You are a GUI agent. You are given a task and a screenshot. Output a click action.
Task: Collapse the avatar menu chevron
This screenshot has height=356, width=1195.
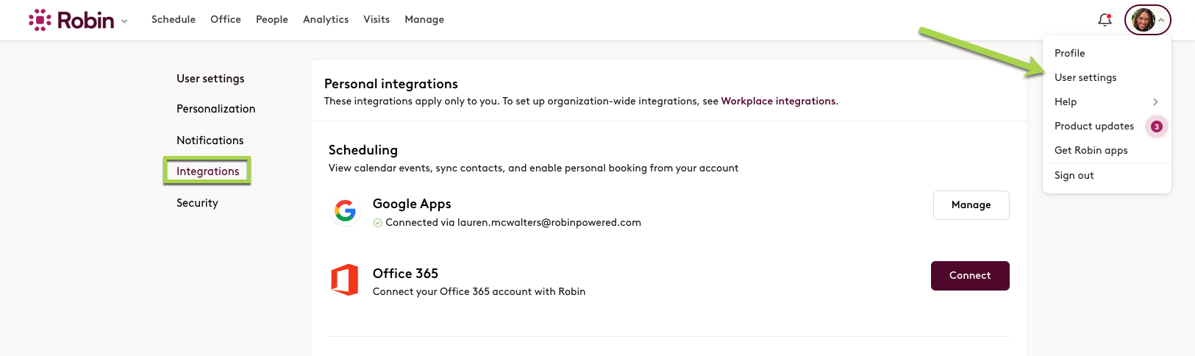[1161, 20]
